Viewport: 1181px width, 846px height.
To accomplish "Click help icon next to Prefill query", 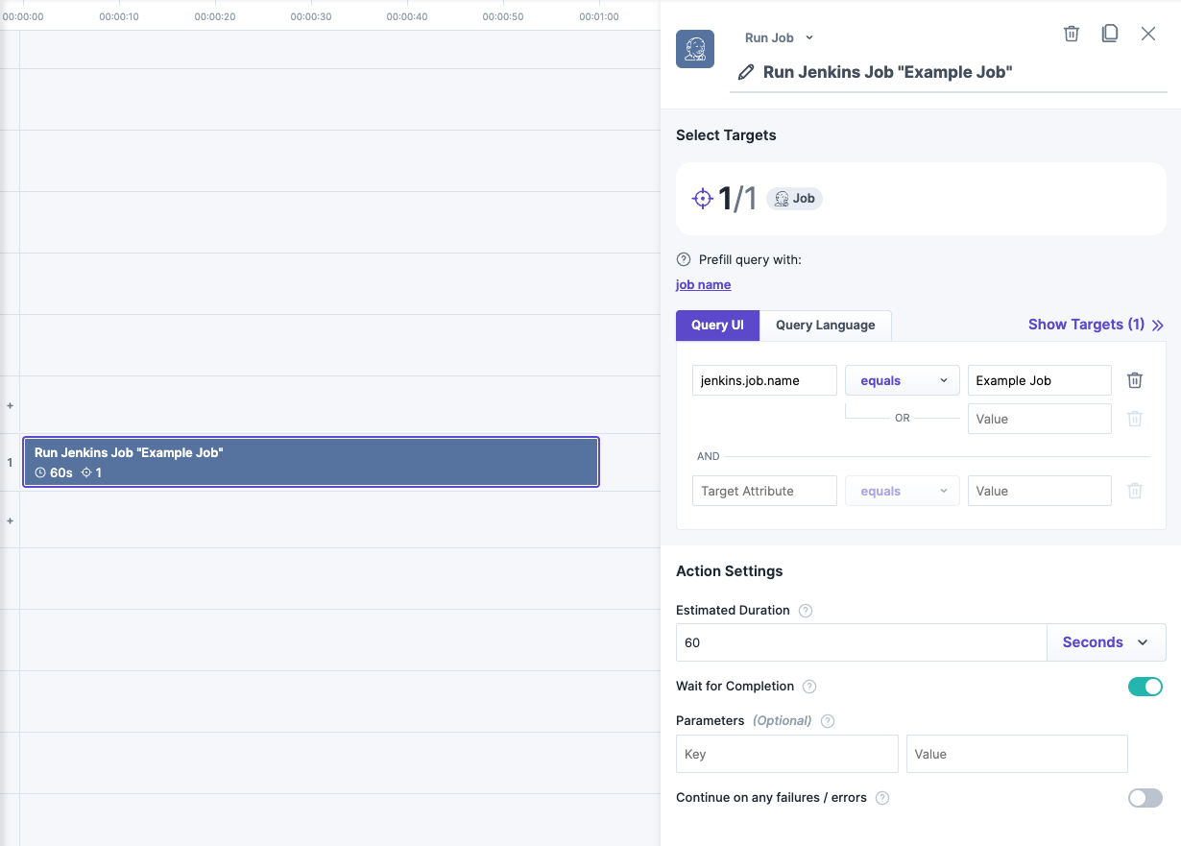I will pyautogui.click(x=684, y=259).
